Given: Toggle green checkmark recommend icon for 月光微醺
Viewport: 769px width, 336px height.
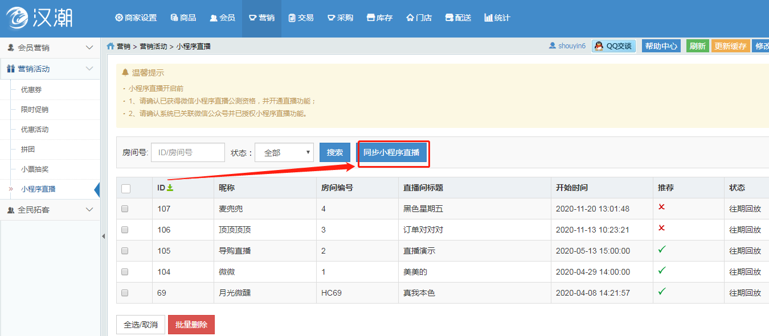Looking at the screenshot, I should click(661, 292).
